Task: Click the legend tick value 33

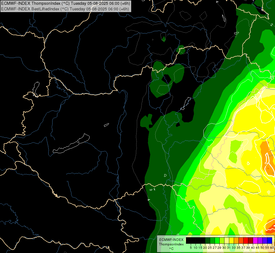Action: 234,248
